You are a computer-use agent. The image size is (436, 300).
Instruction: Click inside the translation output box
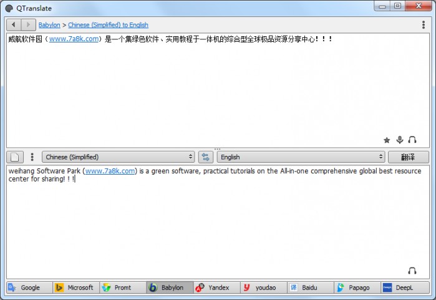(x=218, y=222)
